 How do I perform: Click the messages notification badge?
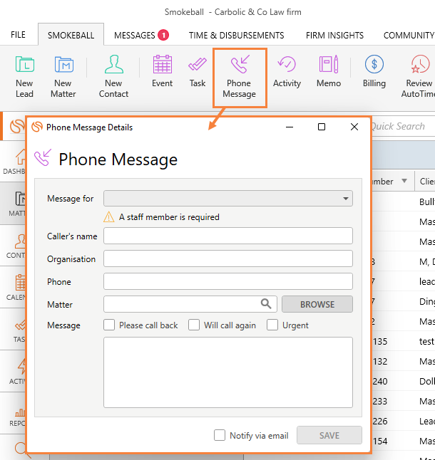click(x=163, y=35)
